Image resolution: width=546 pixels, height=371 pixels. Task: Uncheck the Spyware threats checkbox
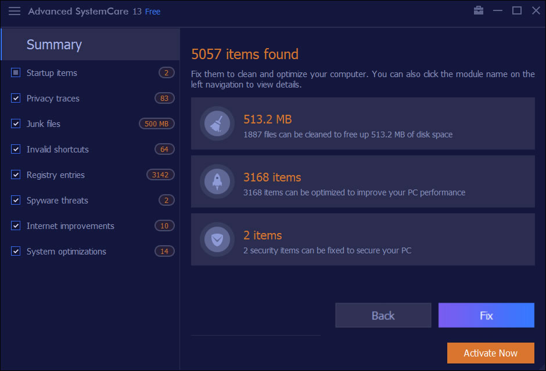click(15, 200)
